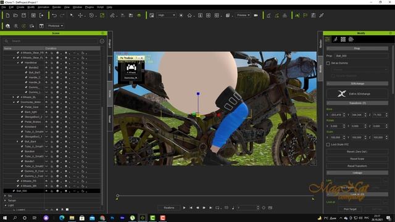Viewport: 395px width, 222px height.
Task: Open Microsoft Edge from the taskbar
Action: 62,218
